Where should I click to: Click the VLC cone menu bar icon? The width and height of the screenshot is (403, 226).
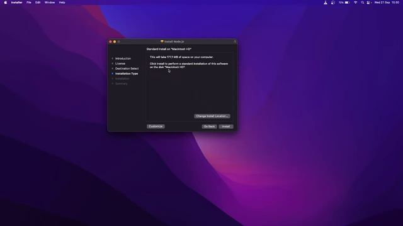click(326, 3)
